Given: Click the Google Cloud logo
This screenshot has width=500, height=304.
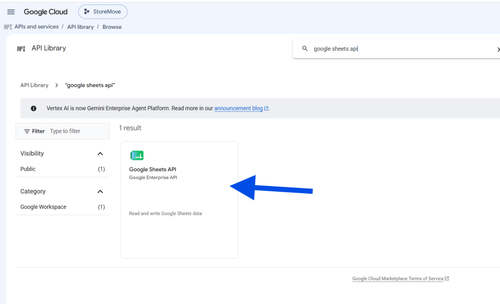Looking at the screenshot, I should pos(45,12).
